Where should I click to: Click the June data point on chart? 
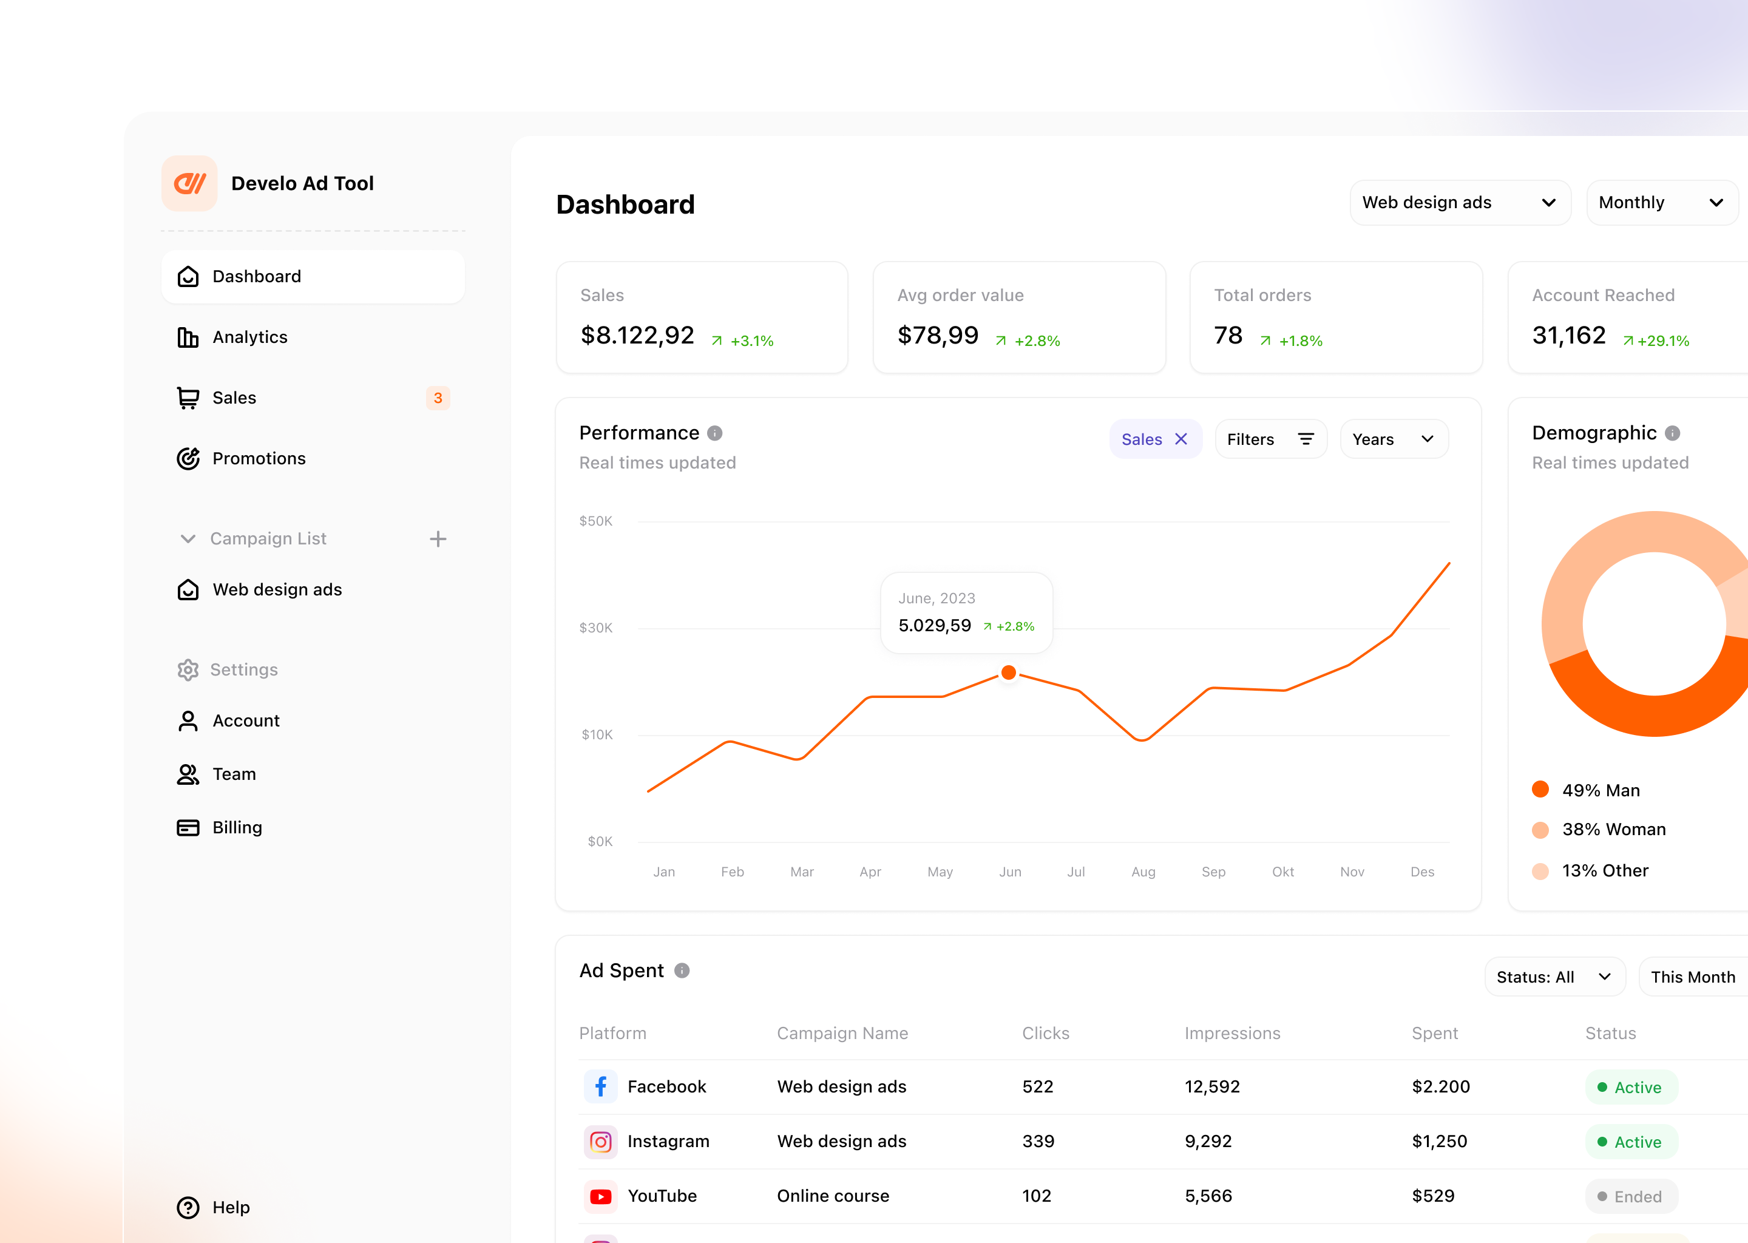pos(1009,672)
